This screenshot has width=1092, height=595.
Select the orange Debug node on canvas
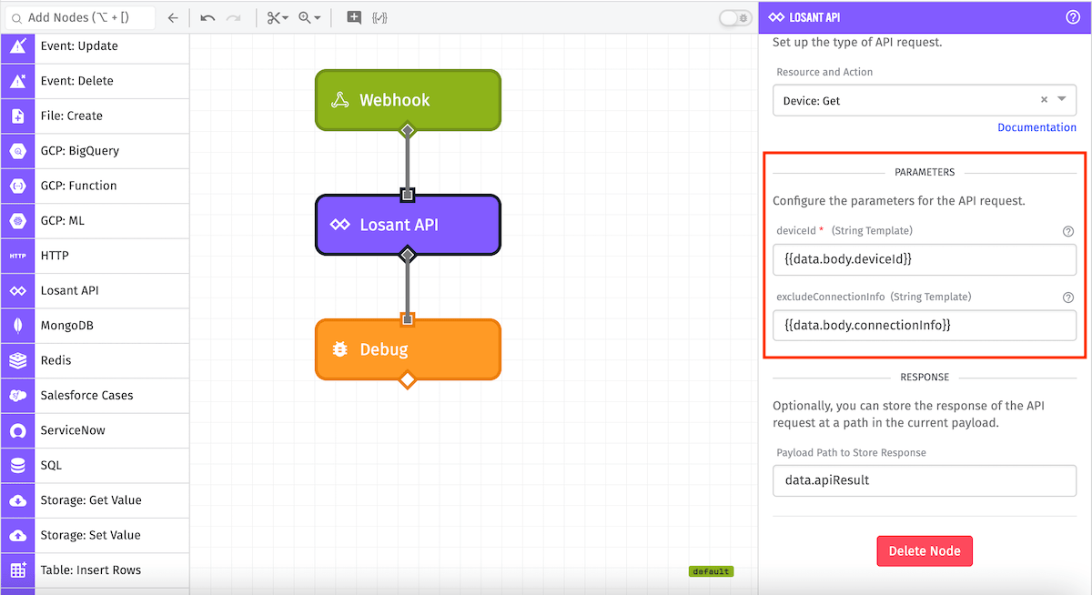point(408,349)
